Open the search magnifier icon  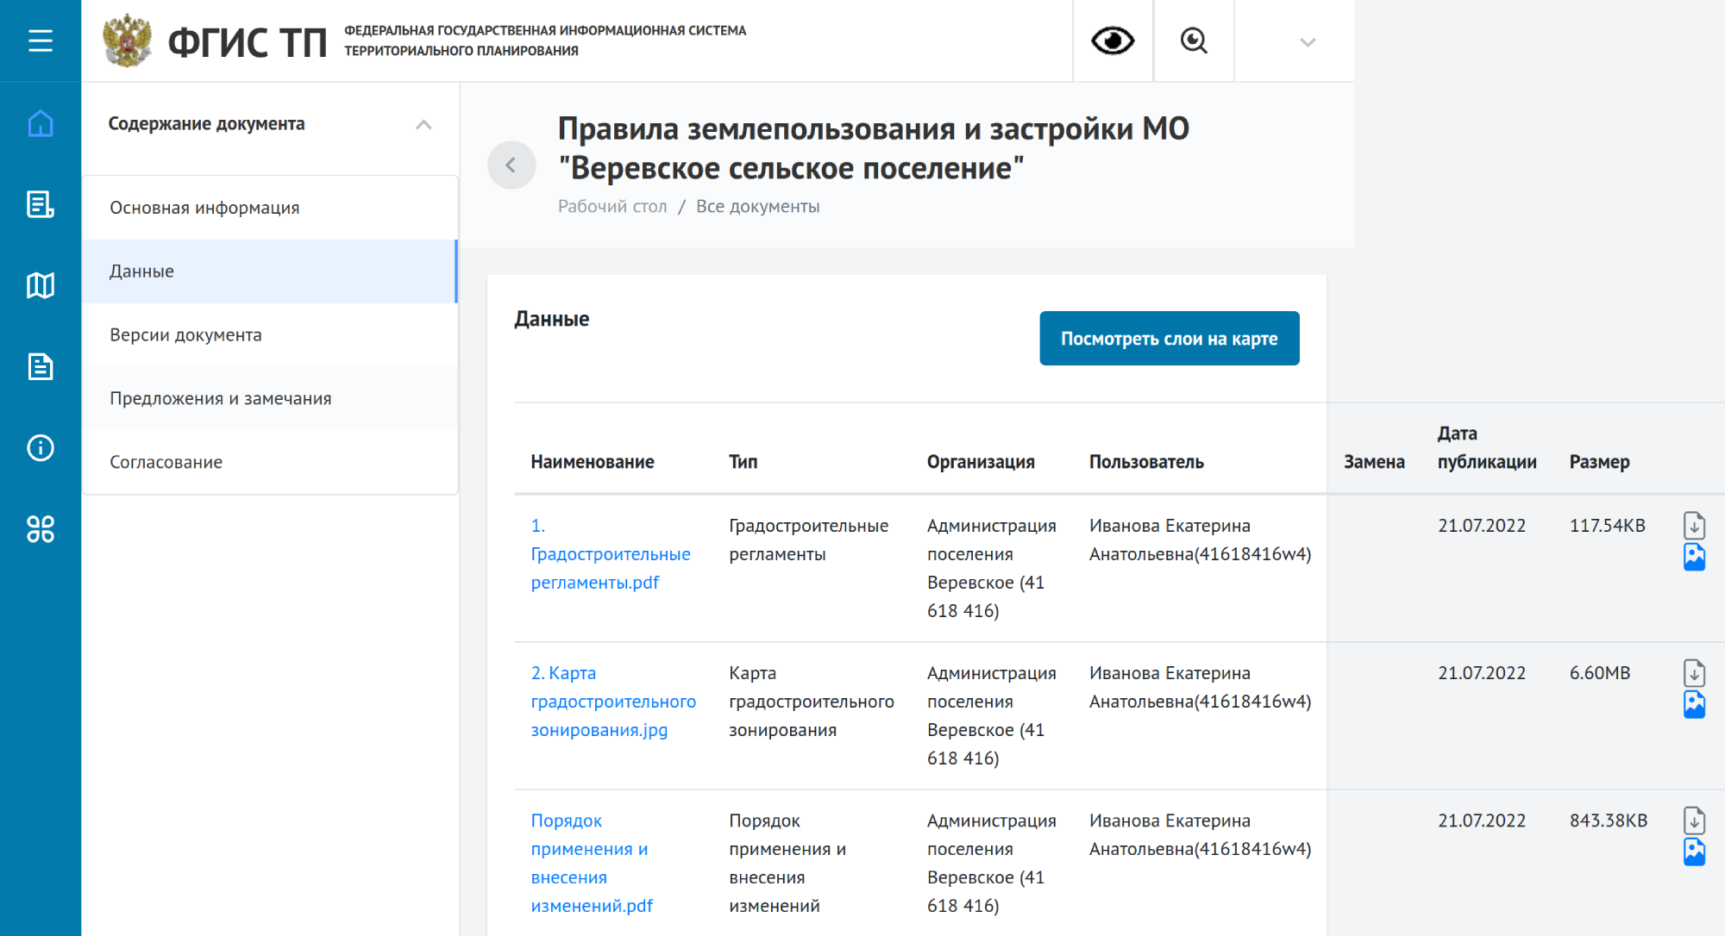1194,41
